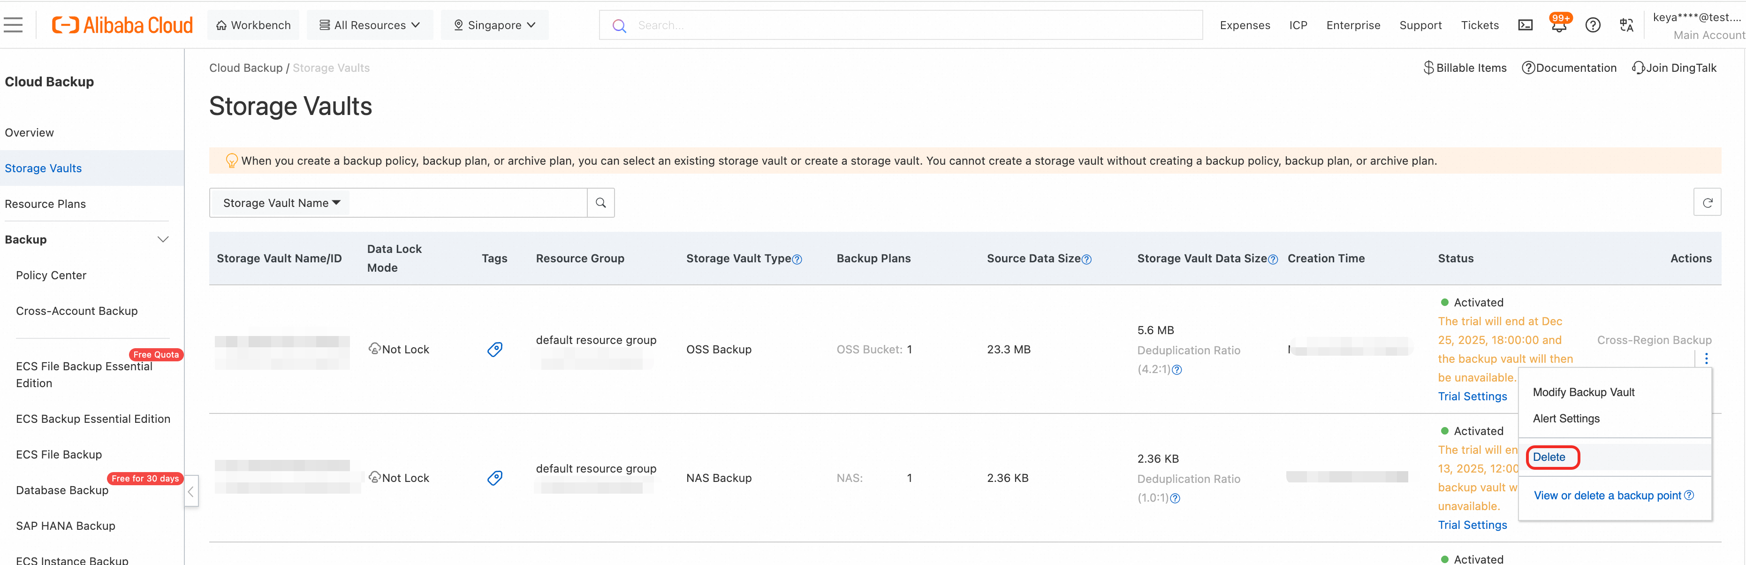Open Enterprise in the top bar
The height and width of the screenshot is (565, 1746).
click(x=1353, y=25)
